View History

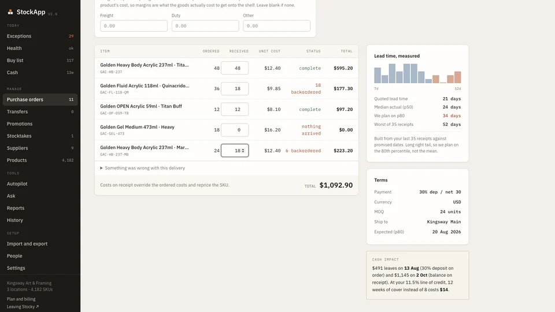coord(40,220)
